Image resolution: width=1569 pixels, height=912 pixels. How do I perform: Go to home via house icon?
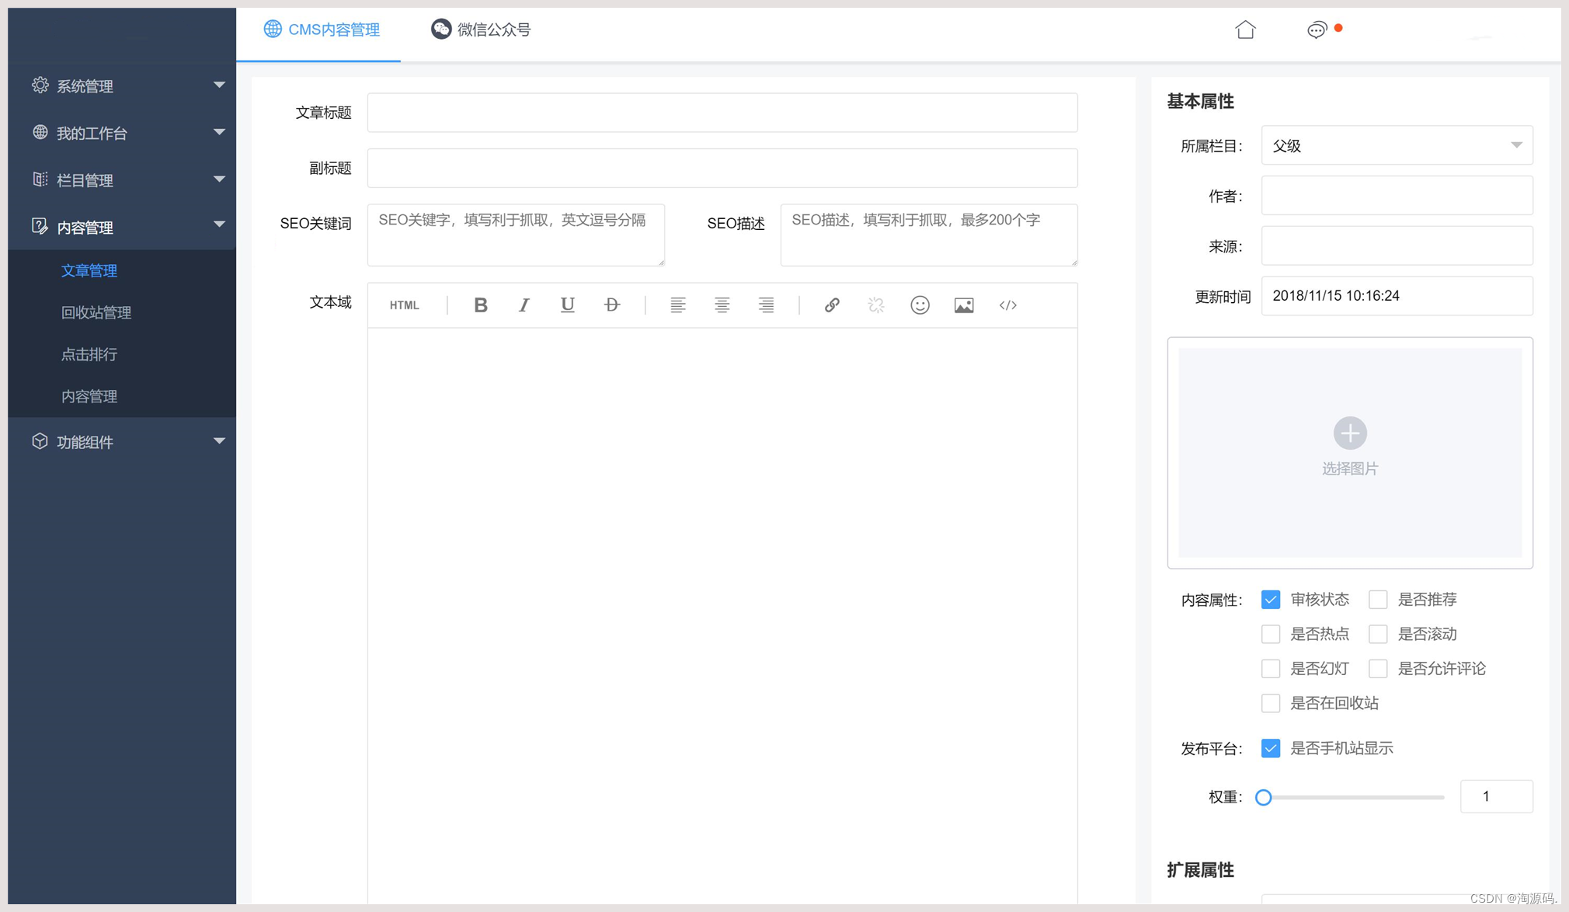1245,30
